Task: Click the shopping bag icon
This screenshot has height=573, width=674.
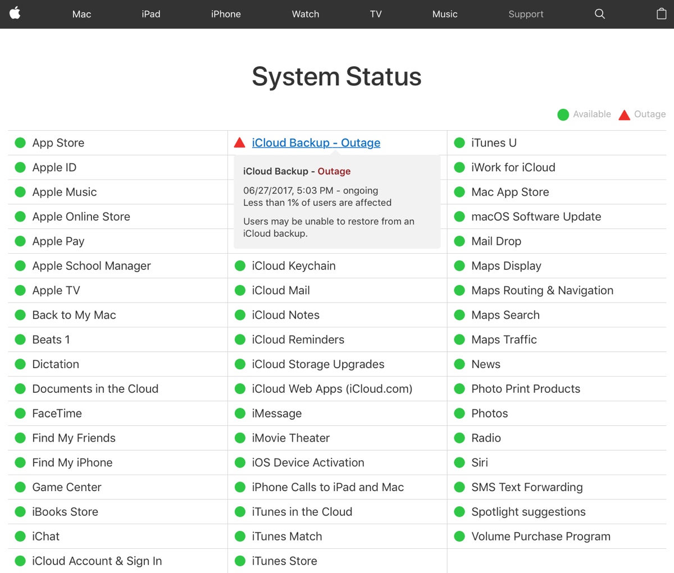Action: point(661,13)
